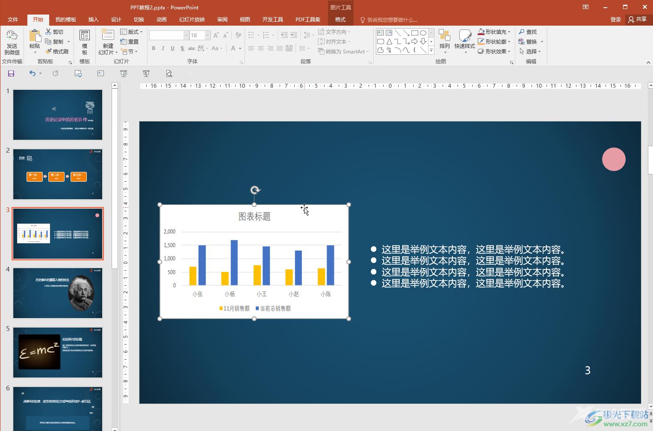Expand the Layout (版式) dropdown
The width and height of the screenshot is (653, 431).
pos(132,32)
